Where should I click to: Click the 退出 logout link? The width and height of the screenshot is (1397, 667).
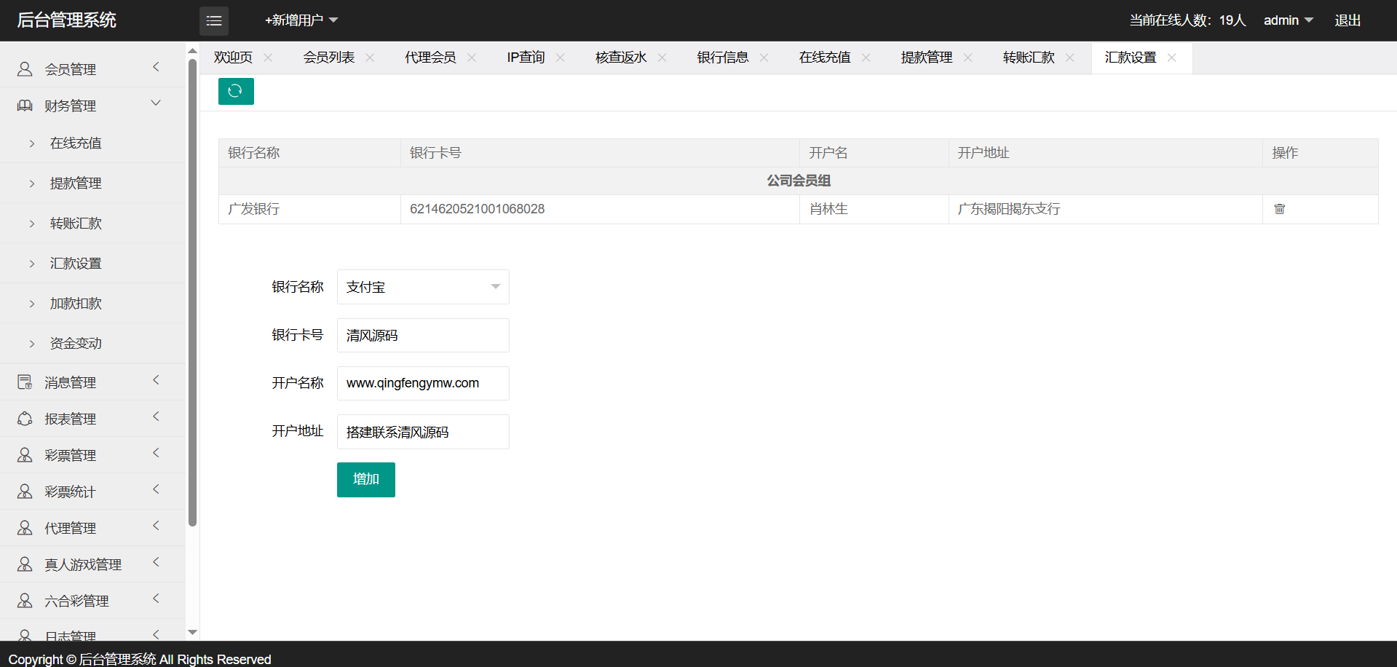coord(1347,20)
